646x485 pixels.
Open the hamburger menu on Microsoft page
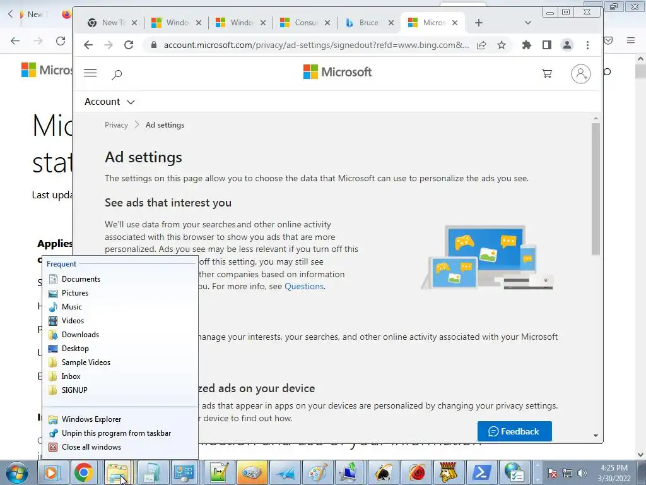tap(90, 73)
